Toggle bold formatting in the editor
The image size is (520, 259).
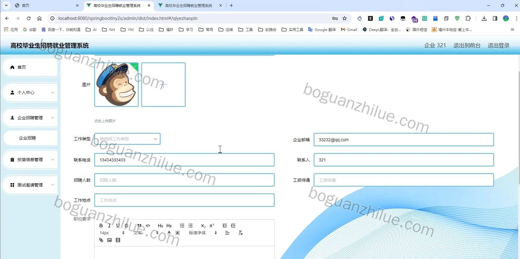101,226
